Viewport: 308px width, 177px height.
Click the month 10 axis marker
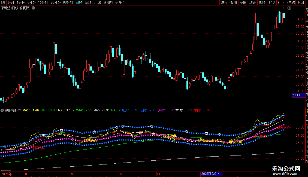pos(121,174)
